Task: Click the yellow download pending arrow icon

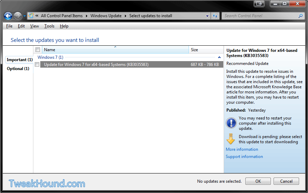Action: click(x=231, y=139)
